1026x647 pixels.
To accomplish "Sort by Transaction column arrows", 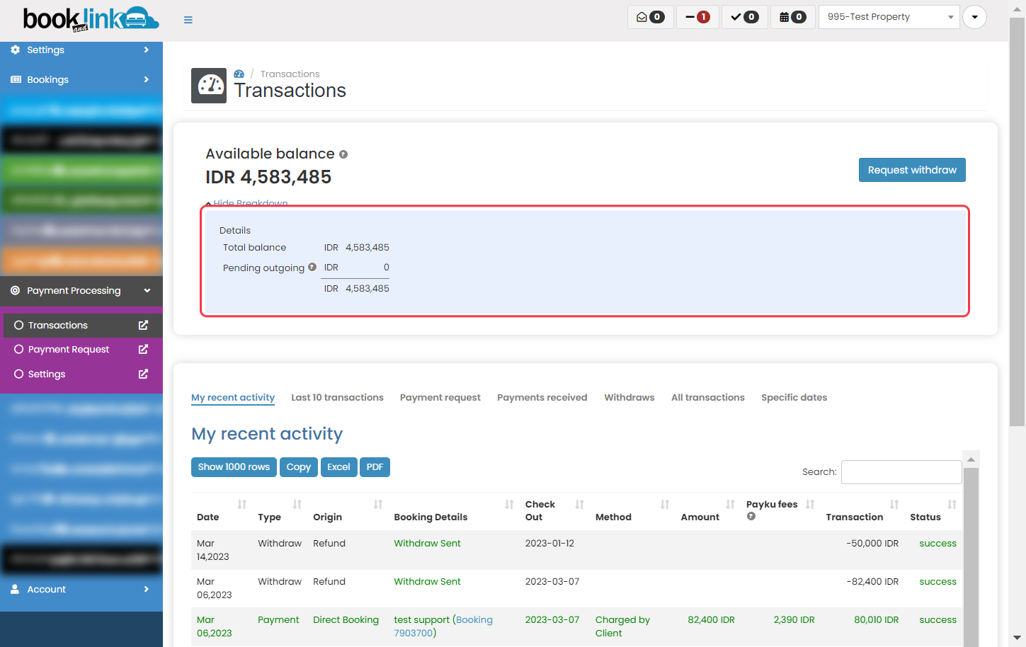I will (894, 504).
